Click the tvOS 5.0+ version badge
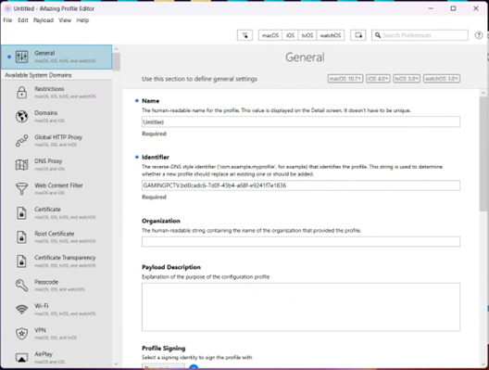 click(407, 79)
